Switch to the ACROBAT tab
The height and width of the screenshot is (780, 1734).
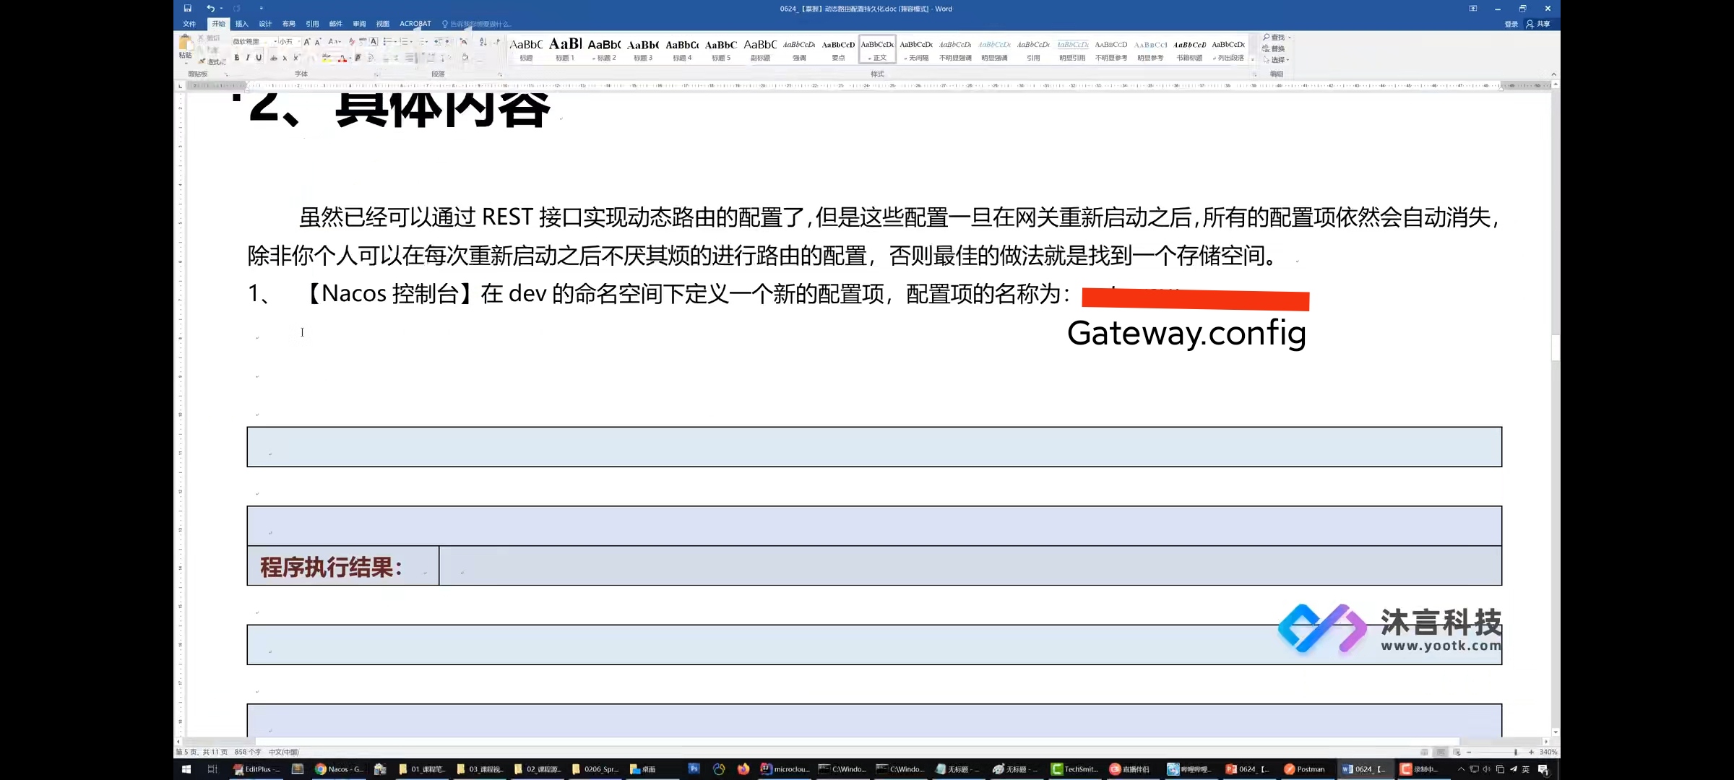pos(415,24)
